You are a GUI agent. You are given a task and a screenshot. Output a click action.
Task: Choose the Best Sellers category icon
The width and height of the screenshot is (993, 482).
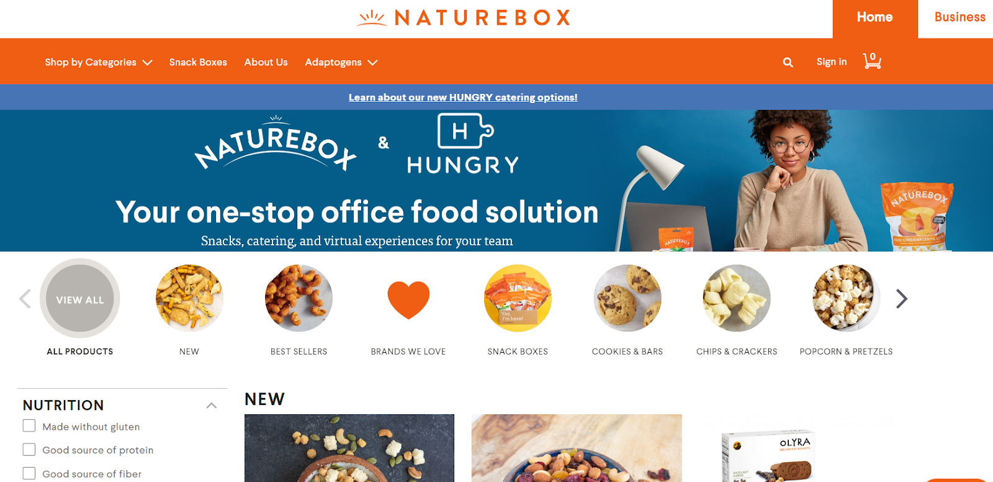(x=299, y=298)
